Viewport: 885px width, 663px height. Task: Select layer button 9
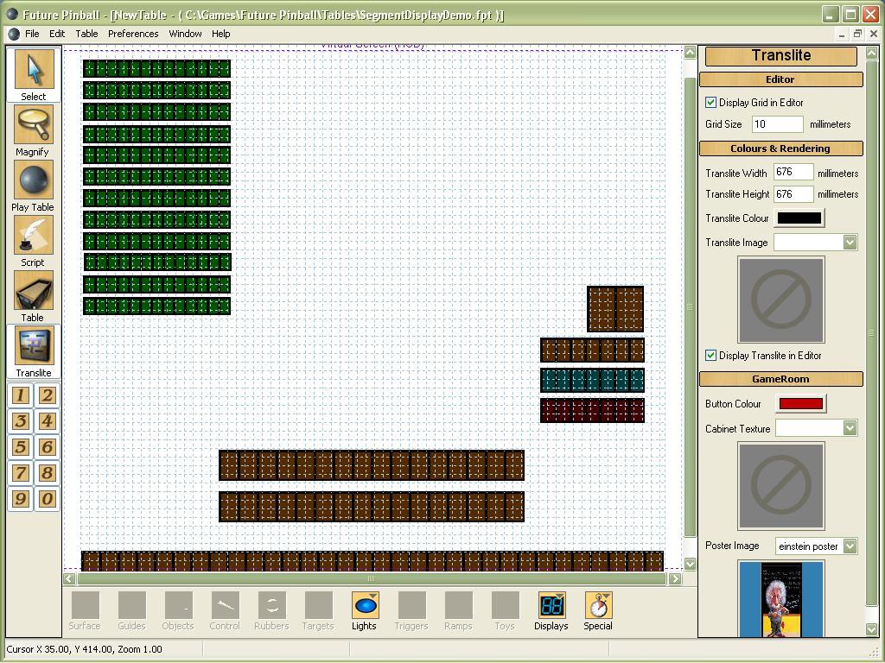(21, 498)
